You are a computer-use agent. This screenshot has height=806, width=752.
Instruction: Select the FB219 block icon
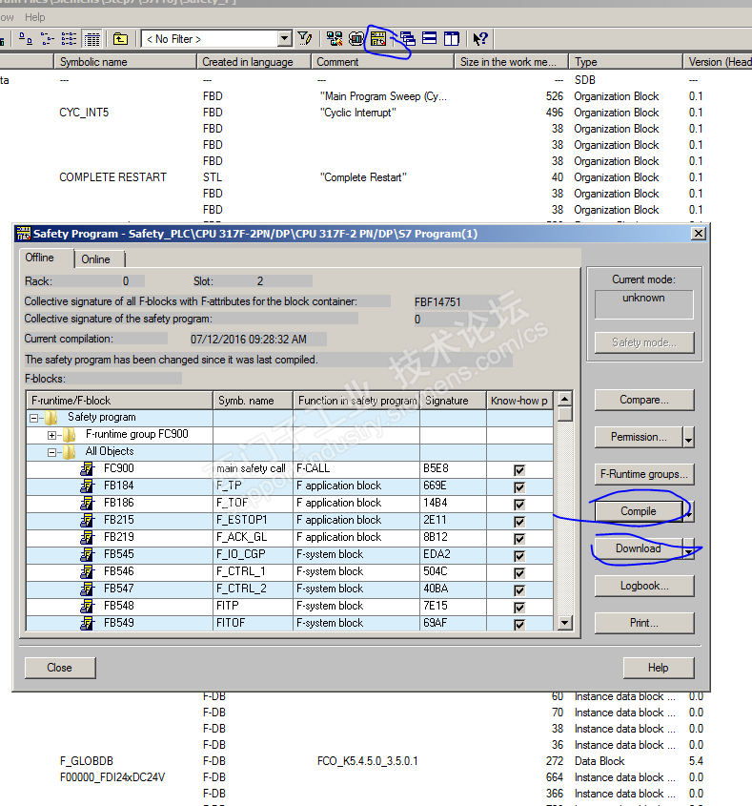pos(88,537)
